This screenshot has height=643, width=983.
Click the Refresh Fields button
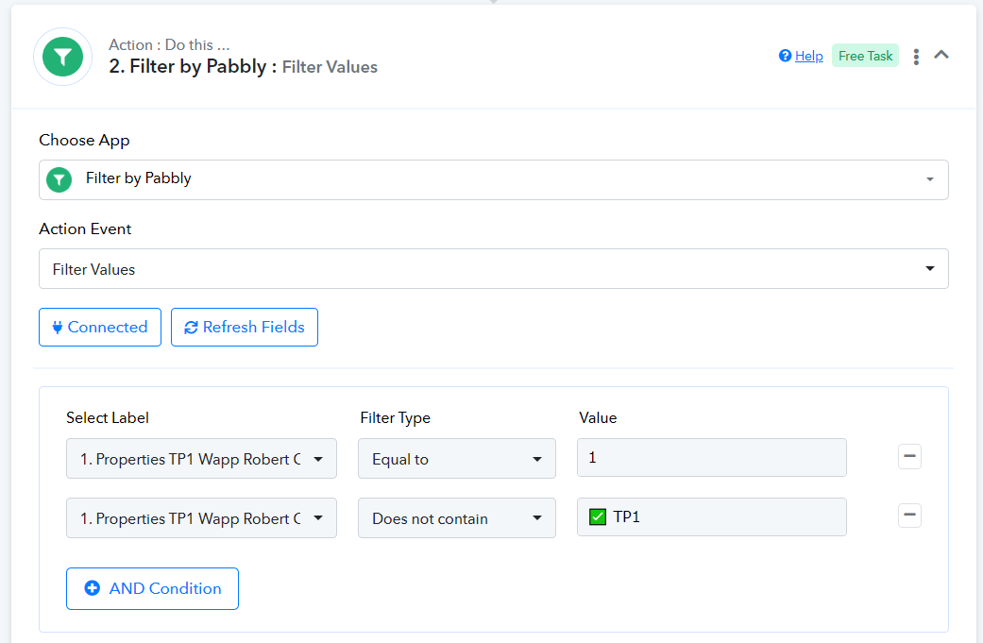tap(245, 327)
